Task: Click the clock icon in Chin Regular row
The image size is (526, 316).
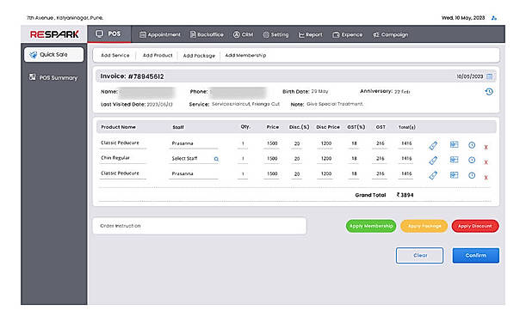Action: coord(472,160)
